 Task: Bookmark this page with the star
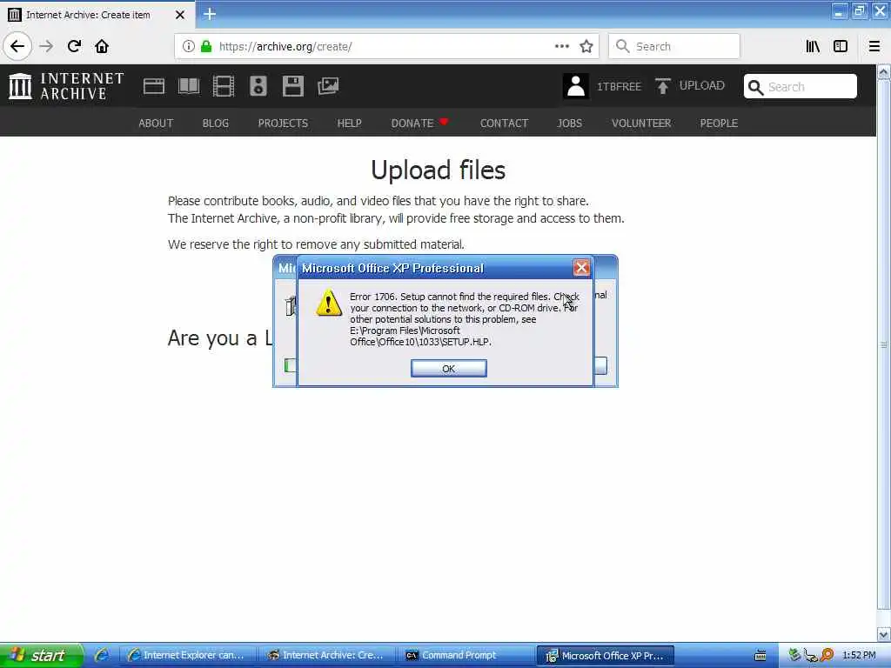pos(586,46)
